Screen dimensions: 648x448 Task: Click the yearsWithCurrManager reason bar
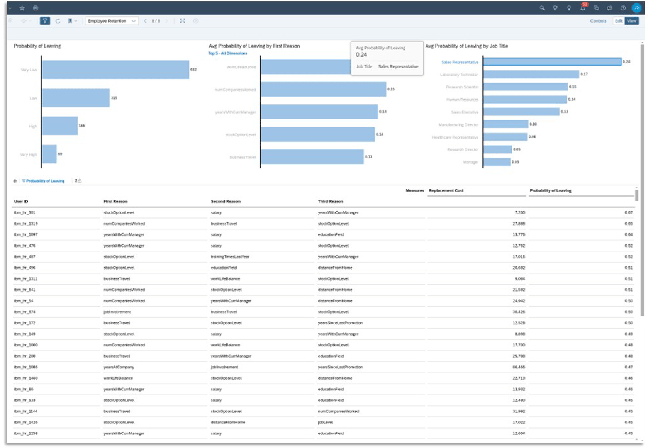pyautogui.click(x=319, y=112)
